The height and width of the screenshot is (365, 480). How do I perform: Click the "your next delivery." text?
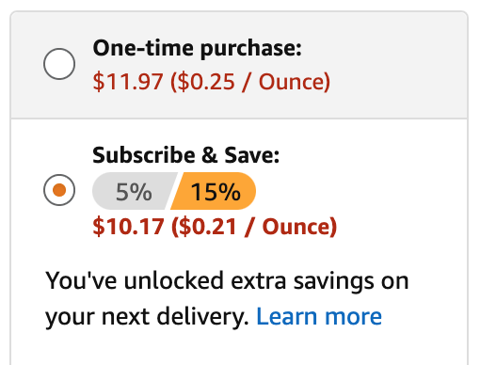(x=147, y=317)
